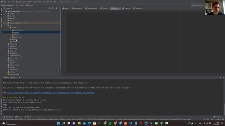225x126 pixels.
Task: Open the docs.gradle.org link in terminal
Action: click(x=50, y=93)
